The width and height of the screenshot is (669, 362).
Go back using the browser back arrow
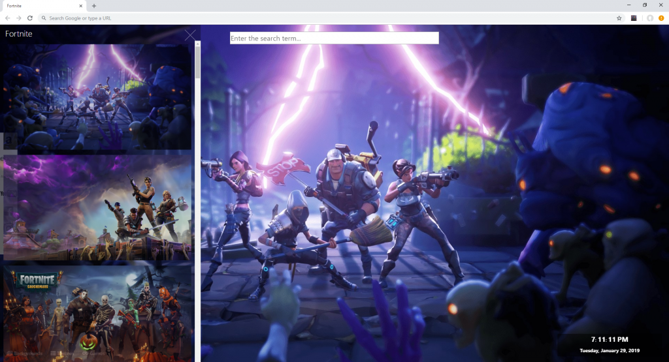click(8, 18)
